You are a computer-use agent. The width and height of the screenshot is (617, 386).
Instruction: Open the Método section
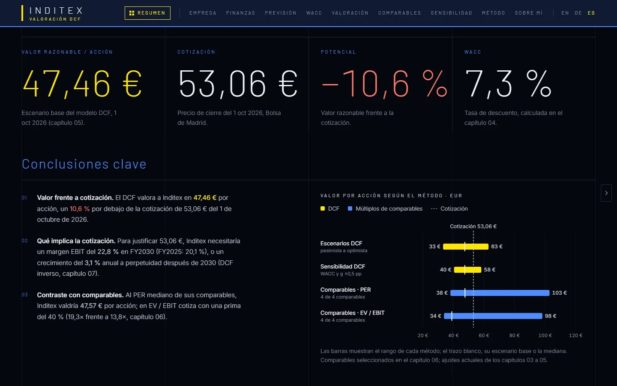coord(494,13)
